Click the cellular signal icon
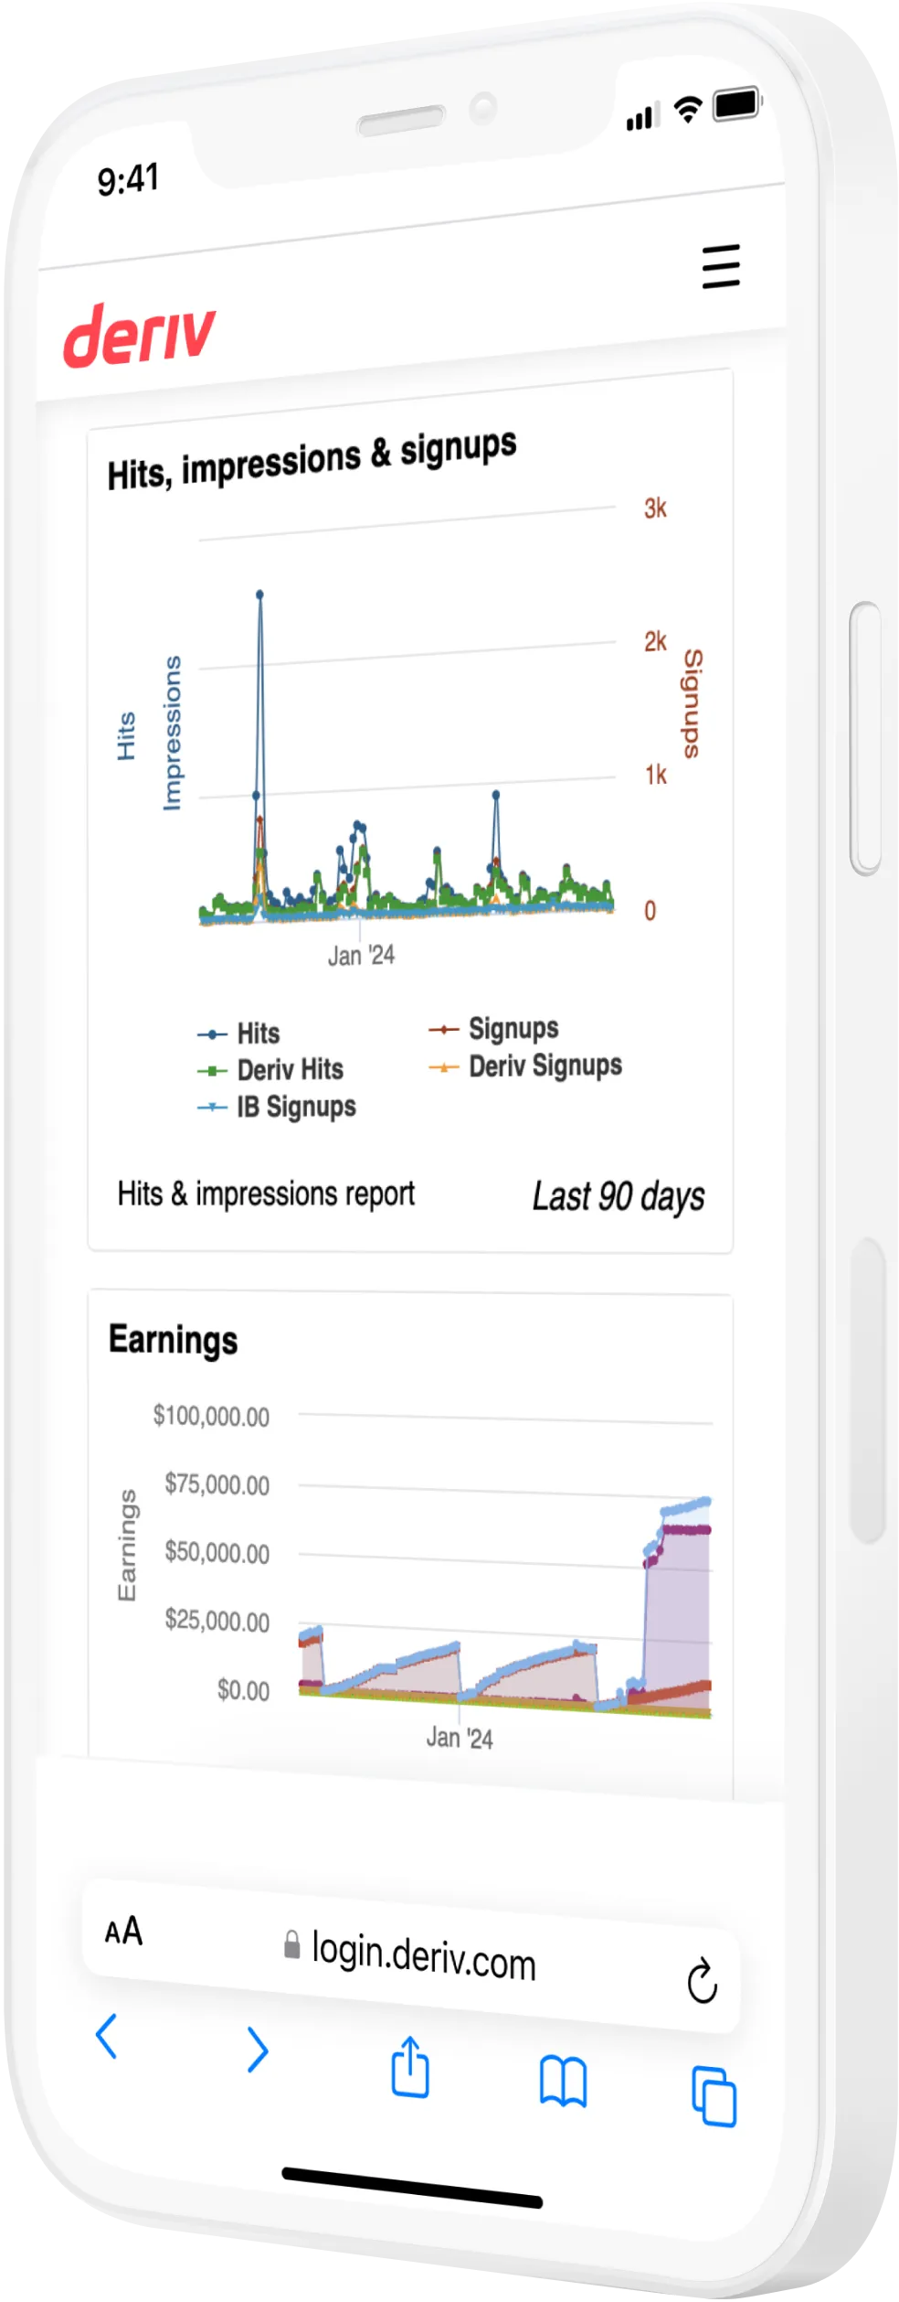Image resolution: width=899 pixels, height=2302 pixels. [x=642, y=117]
